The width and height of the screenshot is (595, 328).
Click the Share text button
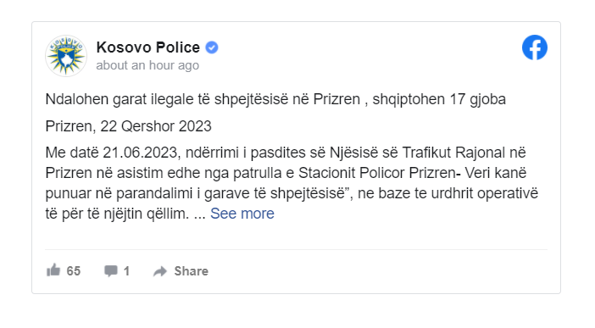[x=192, y=271]
